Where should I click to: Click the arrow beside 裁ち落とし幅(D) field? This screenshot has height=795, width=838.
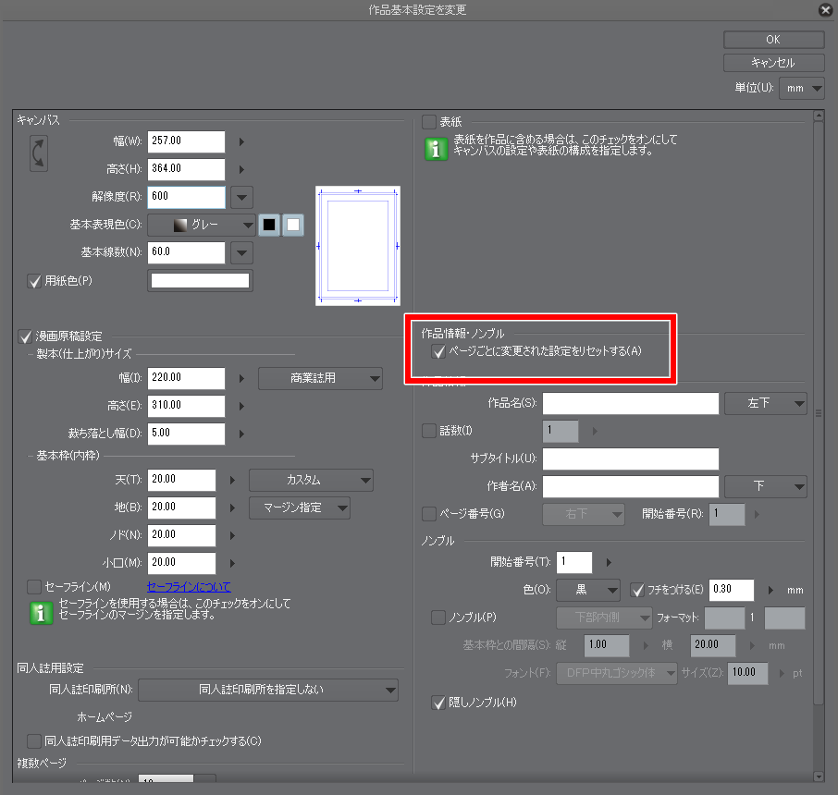(x=242, y=434)
